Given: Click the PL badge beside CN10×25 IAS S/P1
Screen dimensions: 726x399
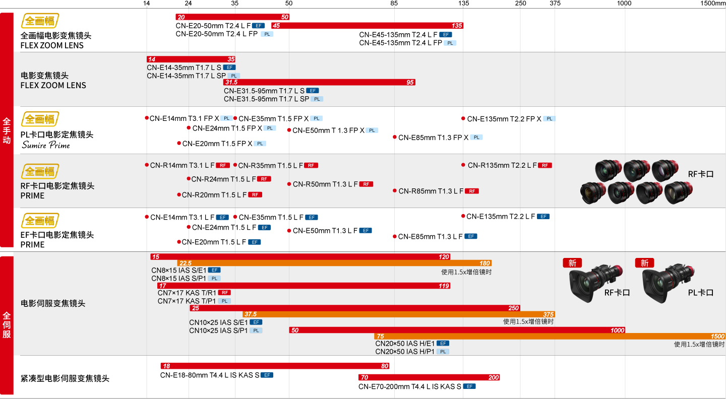Looking at the screenshot, I should coord(256,330).
